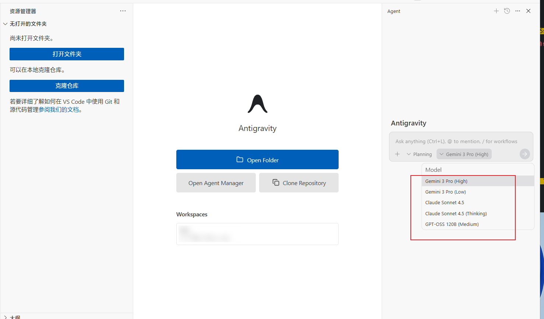Image resolution: width=544 pixels, height=319 pixels.
Task: Close the Agent panel
Action: click(x=528, y=11)
